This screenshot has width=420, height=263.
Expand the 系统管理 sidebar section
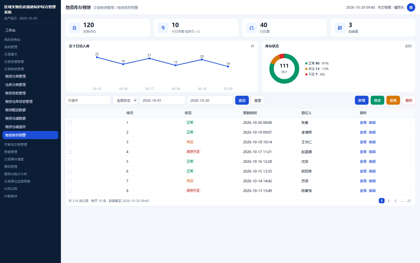click(x=11, y=47)
